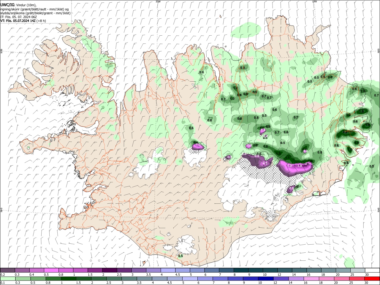
Task: Pick the bright red 30 swatch on the rain scale
Action: pos(372,278)
